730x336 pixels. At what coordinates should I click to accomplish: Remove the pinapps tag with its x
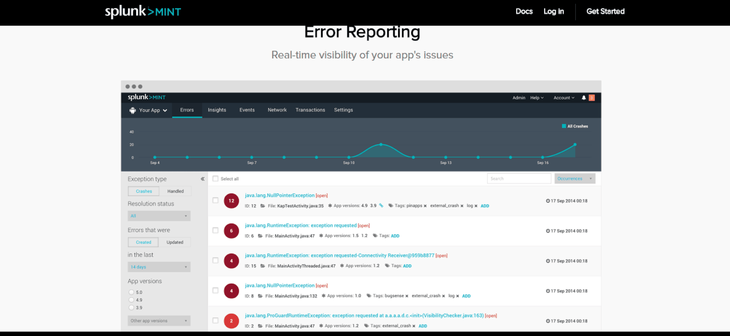tap(425, 206)
